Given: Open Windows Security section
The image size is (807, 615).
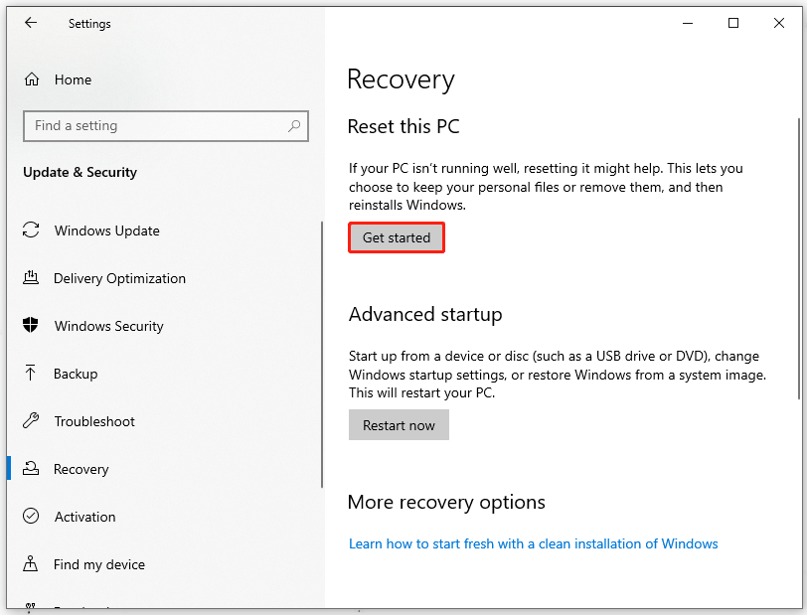Looking at the screenshot, I should pyautogui.click(x=109, y=326).
